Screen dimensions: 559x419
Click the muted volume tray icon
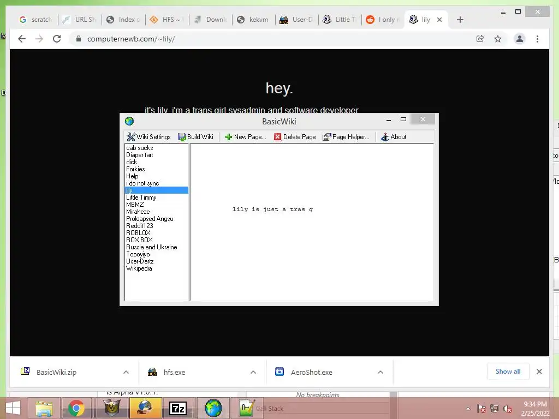tap(507, 408)
